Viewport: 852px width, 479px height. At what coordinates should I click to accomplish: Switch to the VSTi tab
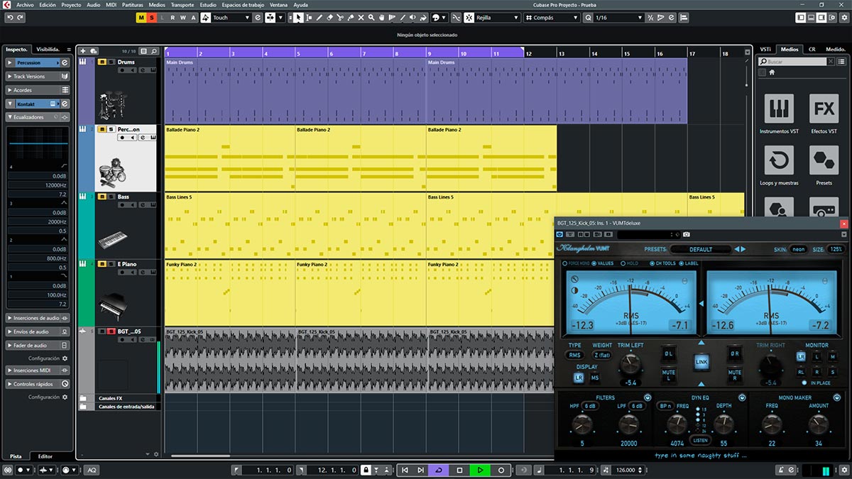coord(765,49)
